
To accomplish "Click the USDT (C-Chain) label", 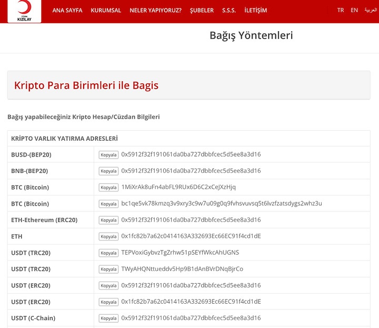I will 33,318.
